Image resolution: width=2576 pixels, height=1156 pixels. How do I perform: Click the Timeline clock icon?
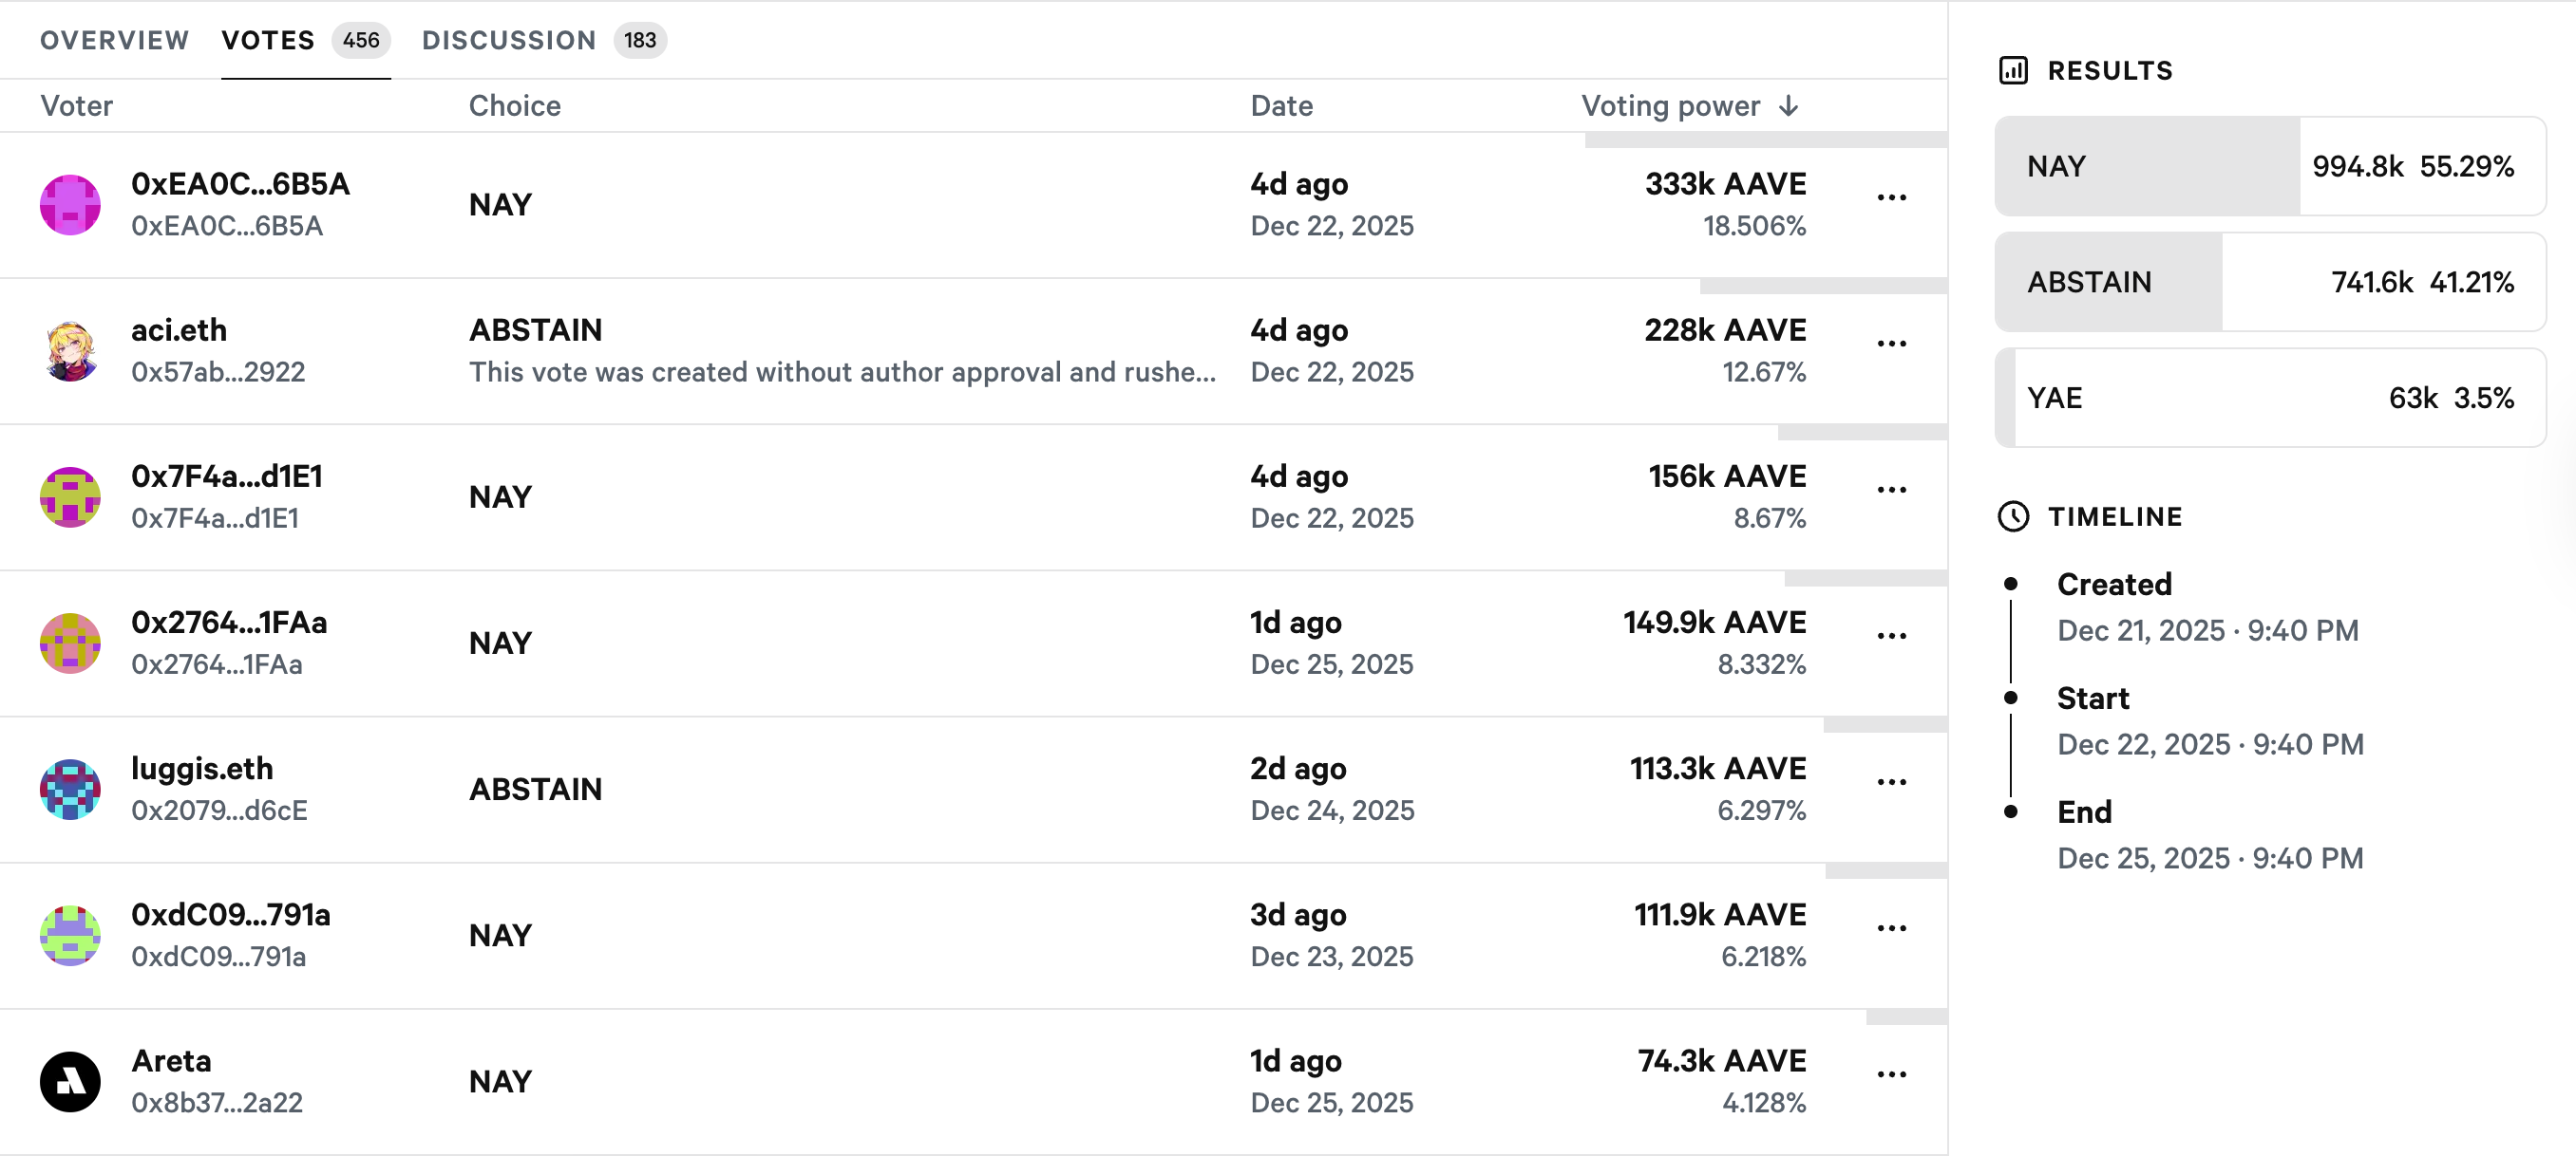click(2015, 516)
